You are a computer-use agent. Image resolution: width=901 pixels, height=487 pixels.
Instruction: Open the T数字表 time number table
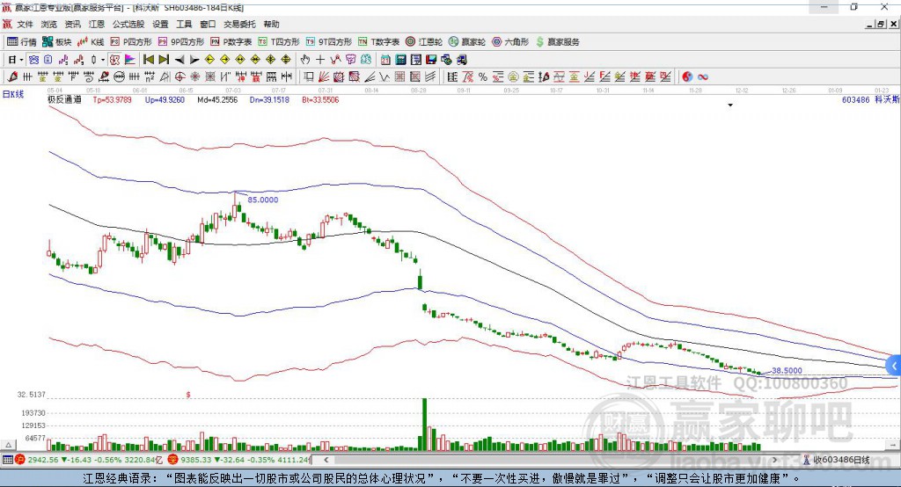(x=378, y=42)
